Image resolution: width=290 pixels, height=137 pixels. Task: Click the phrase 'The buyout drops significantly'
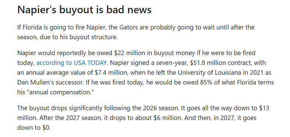60,108
